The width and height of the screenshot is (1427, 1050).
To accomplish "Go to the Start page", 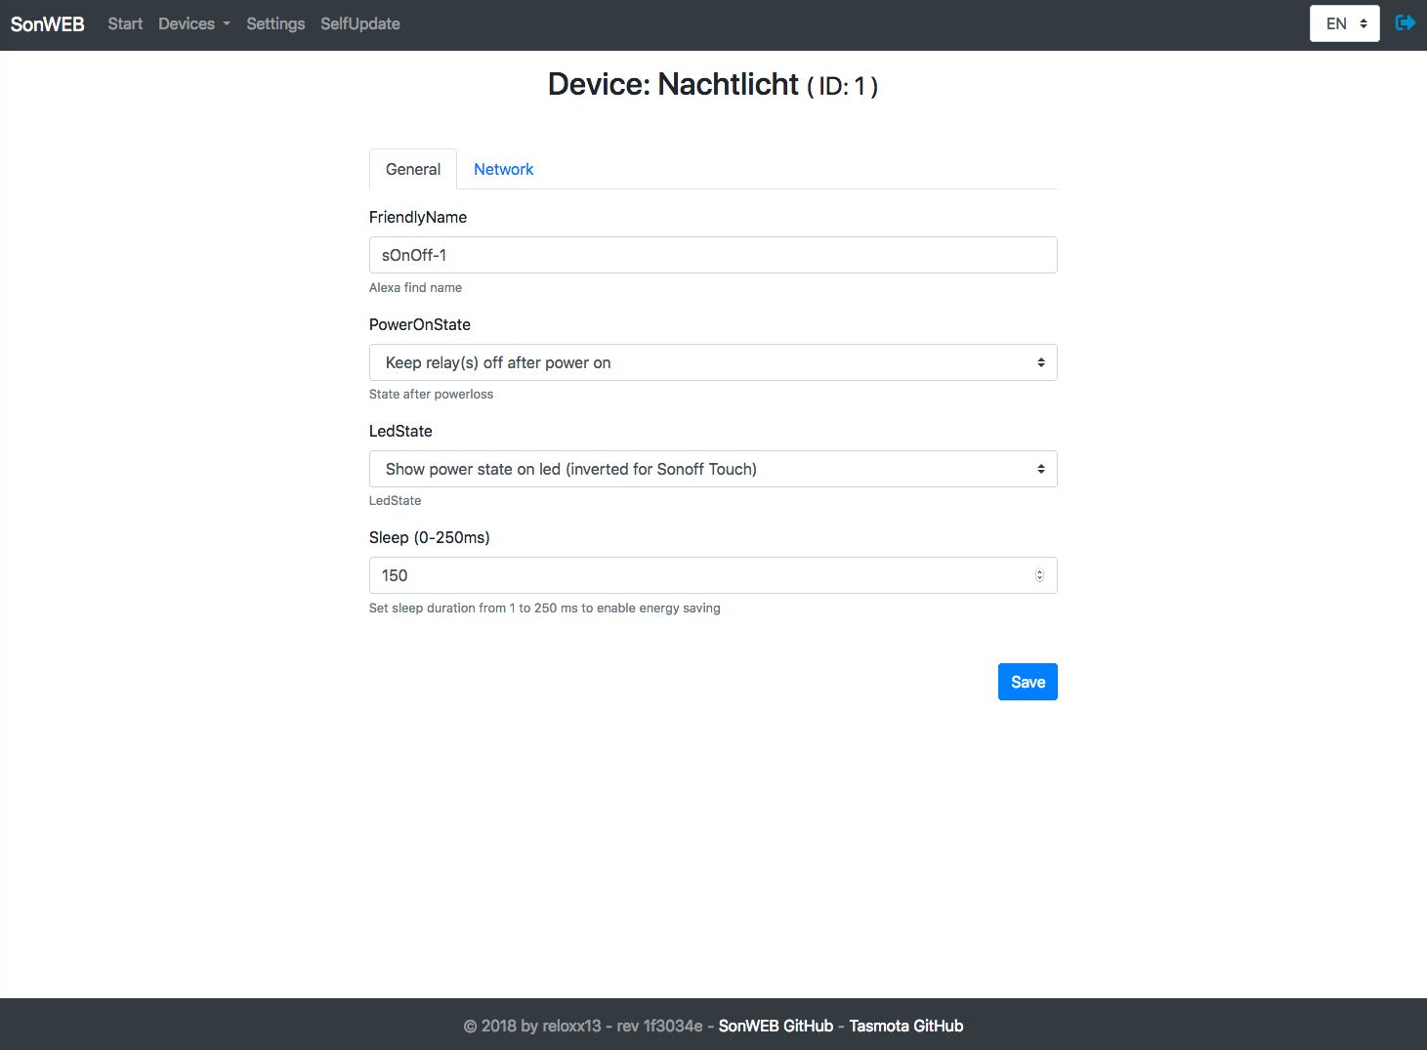I will [125, 23].
